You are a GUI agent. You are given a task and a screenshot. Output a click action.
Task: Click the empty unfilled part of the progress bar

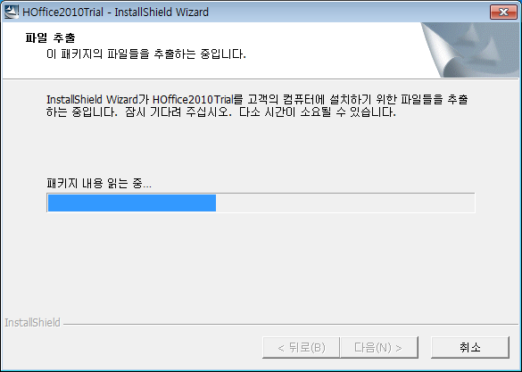(345, 203)
